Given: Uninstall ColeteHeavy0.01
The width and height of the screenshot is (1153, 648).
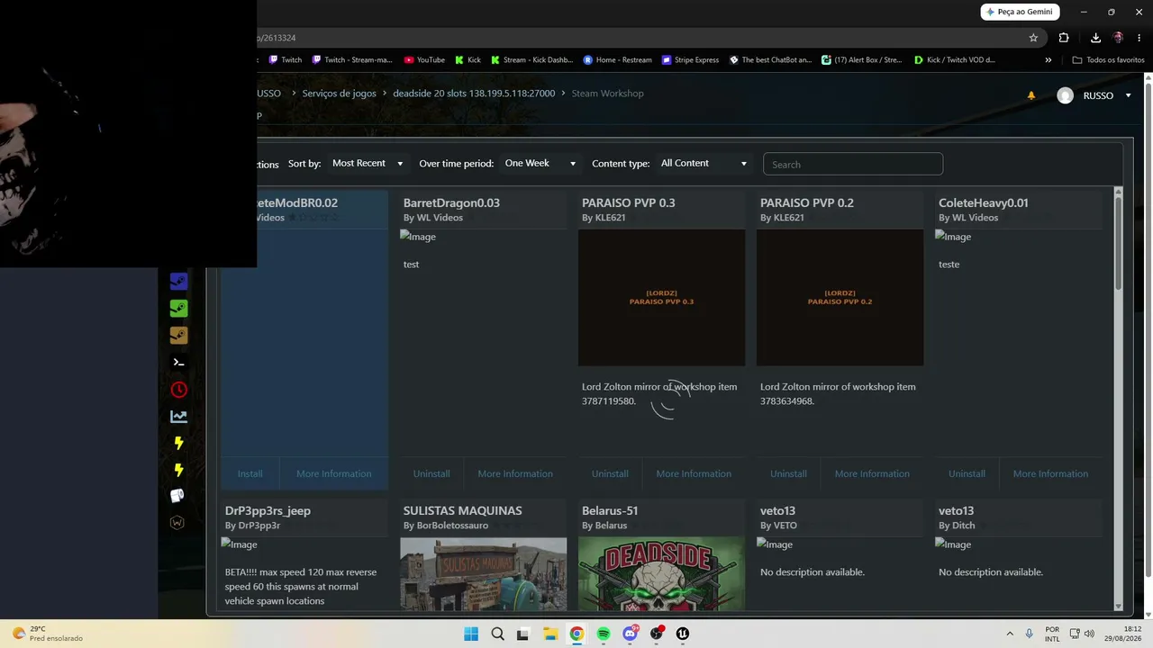Looking at the screenshot, I should point(967,473).
